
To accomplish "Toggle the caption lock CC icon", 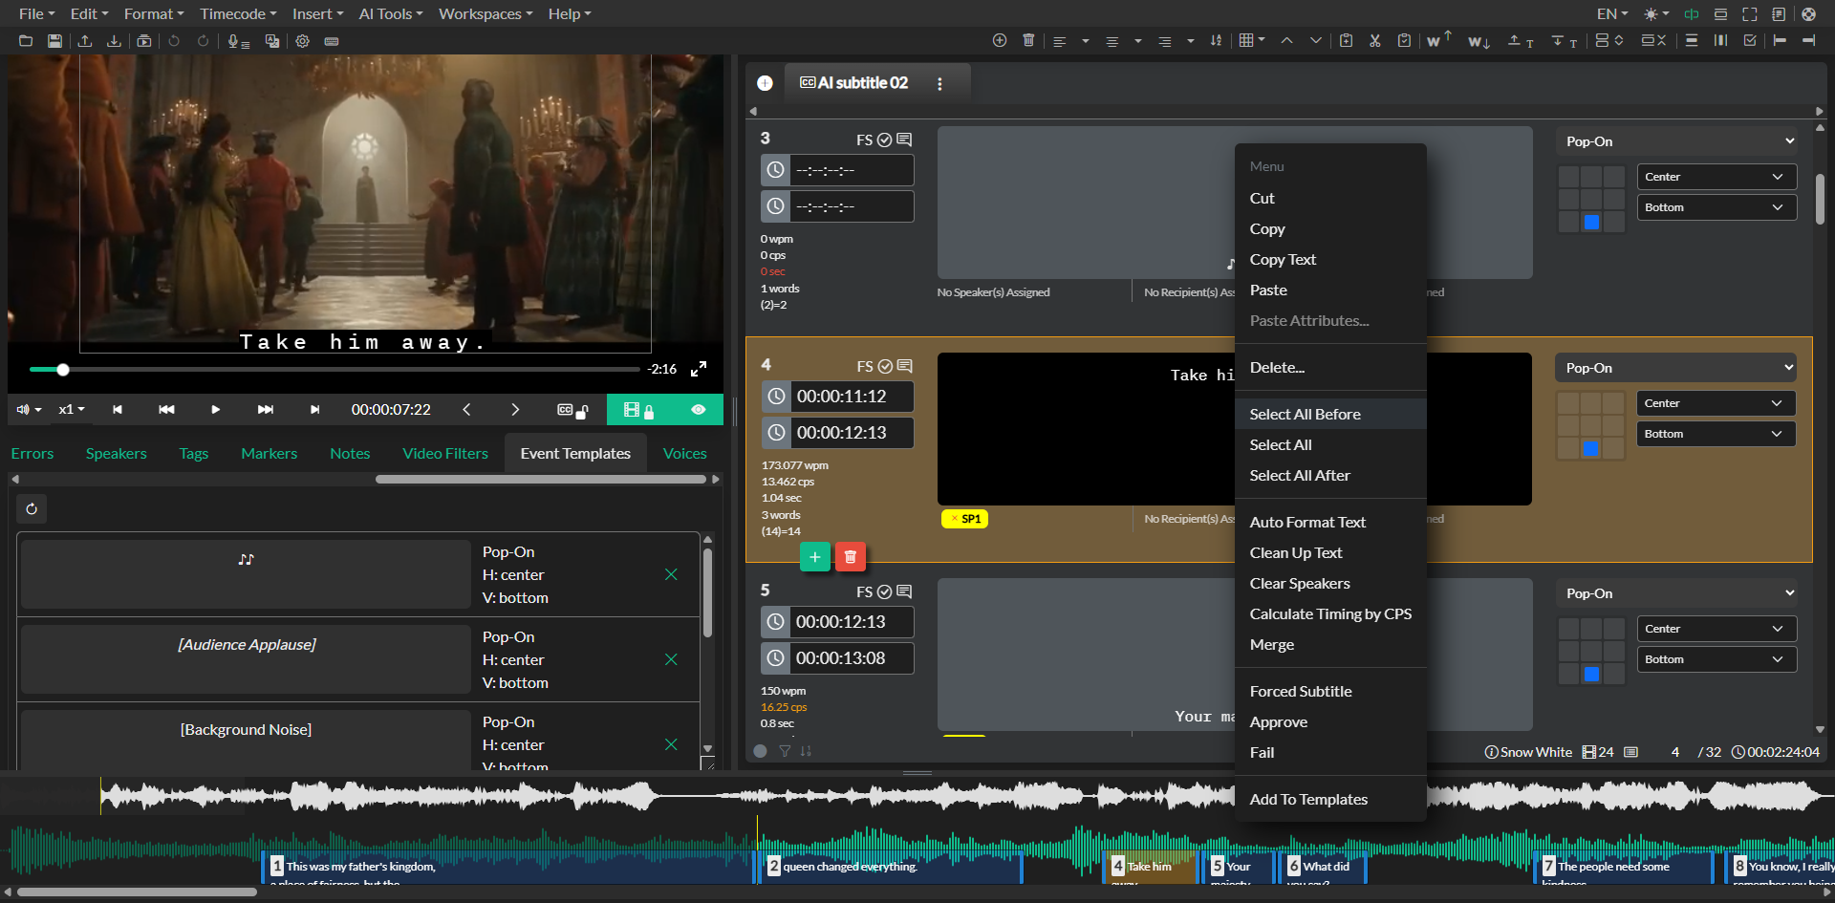I will click(x=572, y=410).
